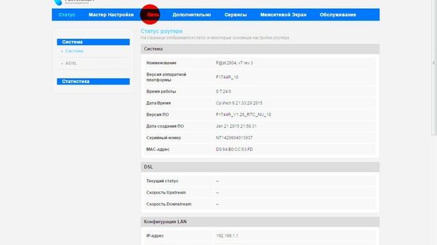
Task: Click the Скорость Upstream label
Action: click(166, 193)
